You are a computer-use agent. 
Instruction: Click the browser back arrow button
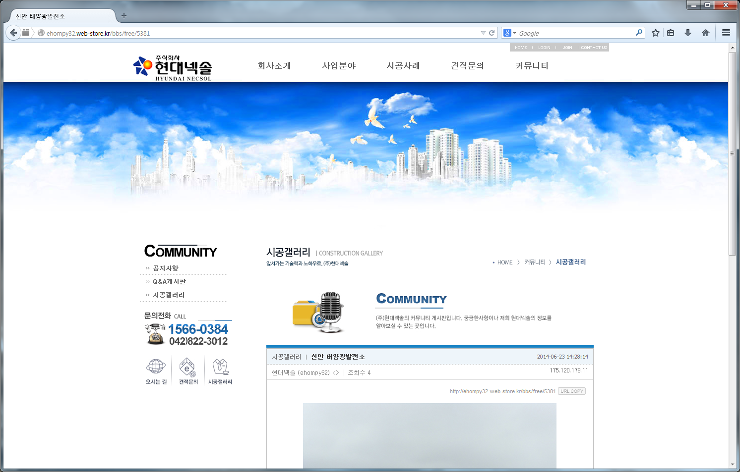(x=13, y=33)
